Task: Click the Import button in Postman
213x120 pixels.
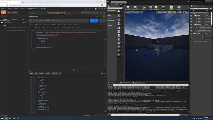Action: 10,13
